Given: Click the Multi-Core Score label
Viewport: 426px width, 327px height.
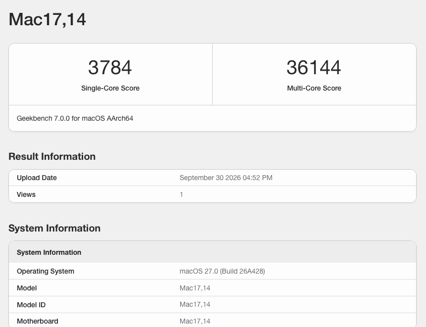Looking at the screenshot, I should pyautogui.click(x=314, y=88).
